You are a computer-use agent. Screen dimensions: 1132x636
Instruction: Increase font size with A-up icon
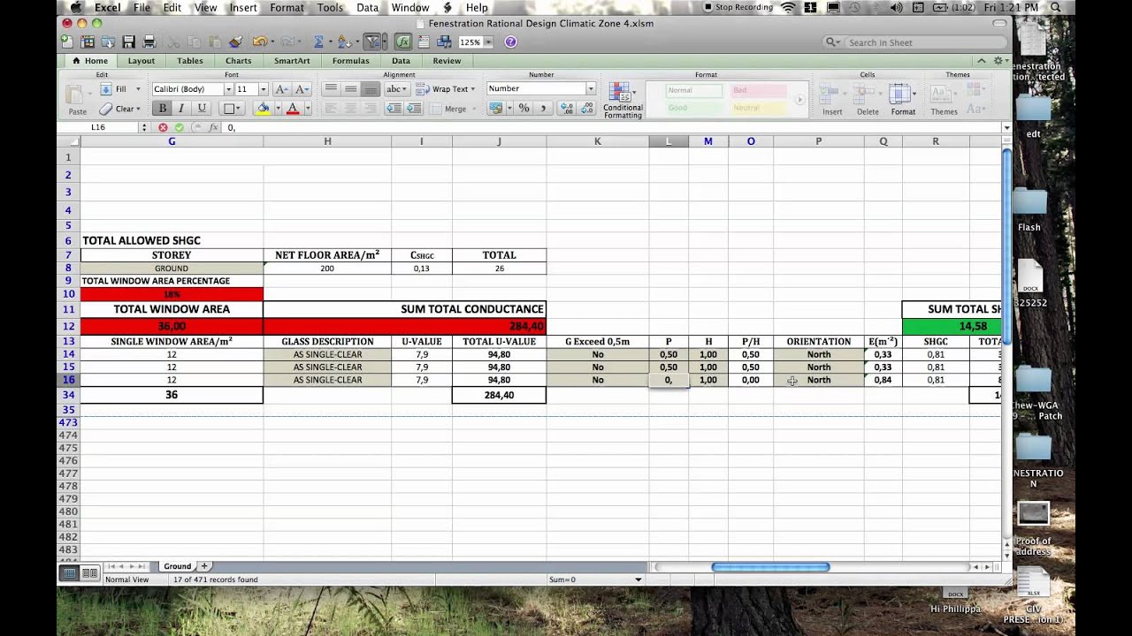click(x=281, y=89)
